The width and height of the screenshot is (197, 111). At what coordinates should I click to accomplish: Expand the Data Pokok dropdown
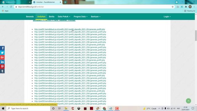coord(64,17)
